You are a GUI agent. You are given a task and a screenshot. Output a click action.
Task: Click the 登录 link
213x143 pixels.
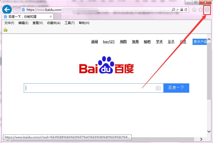[x=171, y=42]
